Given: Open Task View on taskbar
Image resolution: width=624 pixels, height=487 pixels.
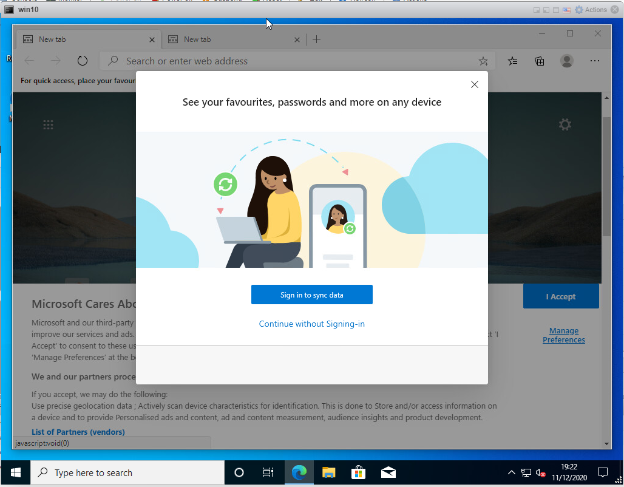Looking at the screenshot, I should point(268,472).
